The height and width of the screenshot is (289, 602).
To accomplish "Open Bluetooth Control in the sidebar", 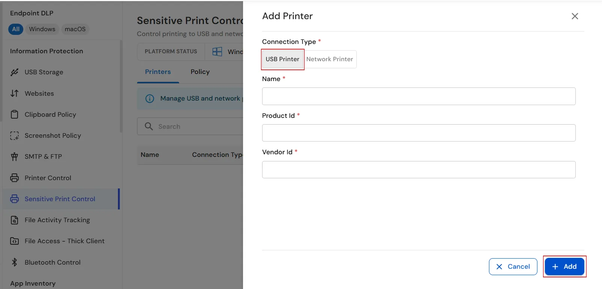I will pos(61,262).
